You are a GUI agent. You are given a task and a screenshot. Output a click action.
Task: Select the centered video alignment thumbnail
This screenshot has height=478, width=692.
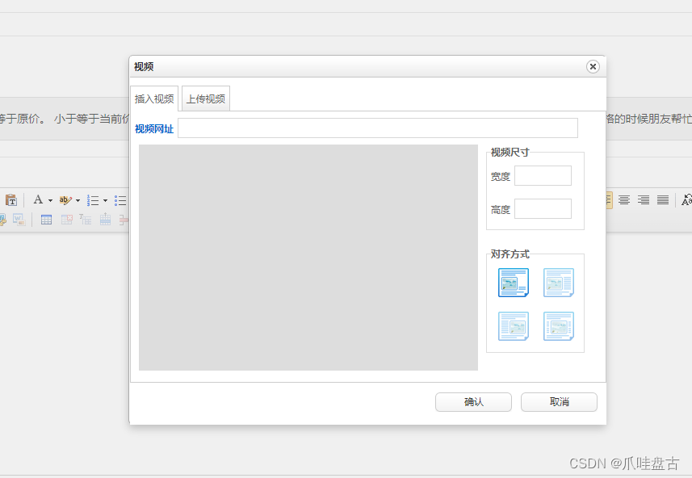(x=558, y=326)
